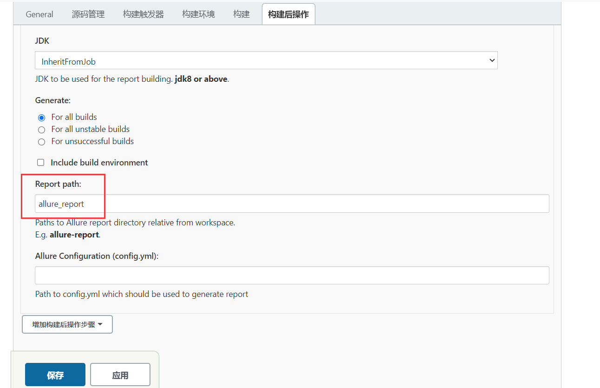
Task: Open the JDK InheritFromJob dropdown
Action: click(x=266, y=61)
